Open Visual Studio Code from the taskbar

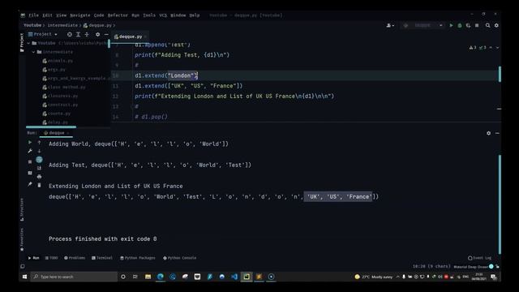(x=234, y=277)
